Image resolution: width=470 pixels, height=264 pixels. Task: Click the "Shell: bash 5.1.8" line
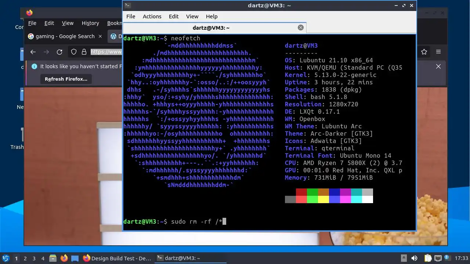[316, 97]
